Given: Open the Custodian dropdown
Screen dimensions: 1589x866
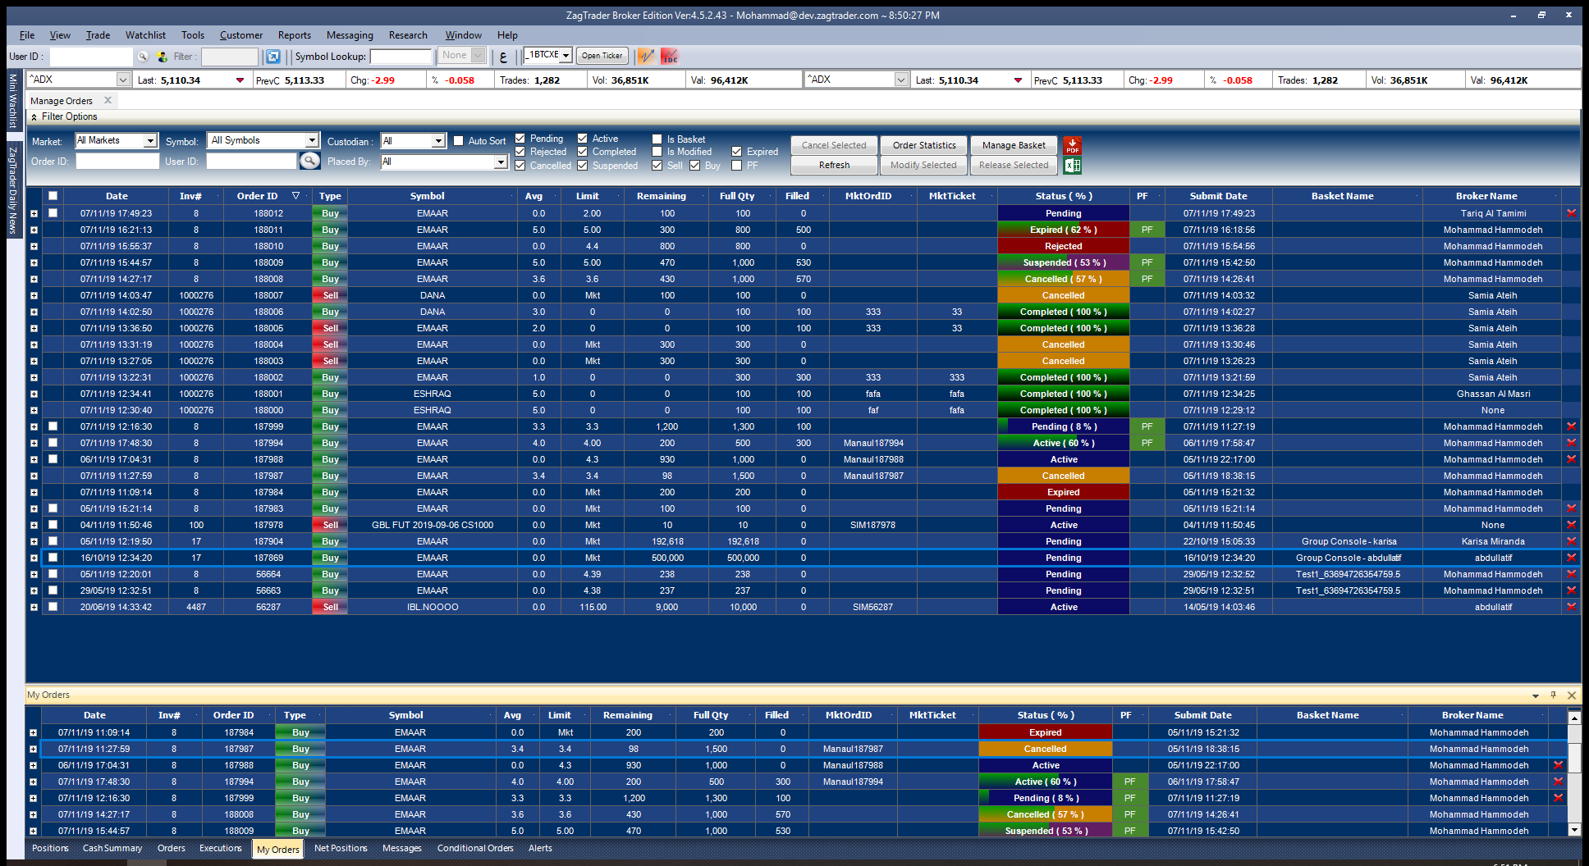Looking at the screenshot, I should click(438, 141).
